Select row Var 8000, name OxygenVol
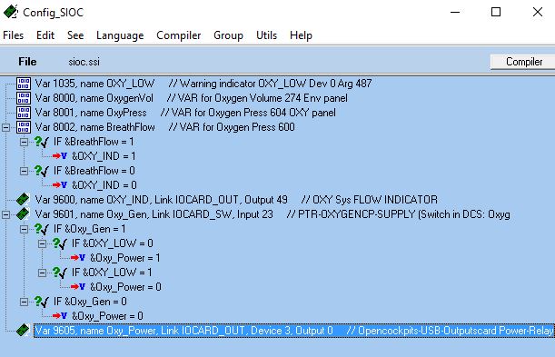Viewport: 555px width, 357px height. click(191, 98)
